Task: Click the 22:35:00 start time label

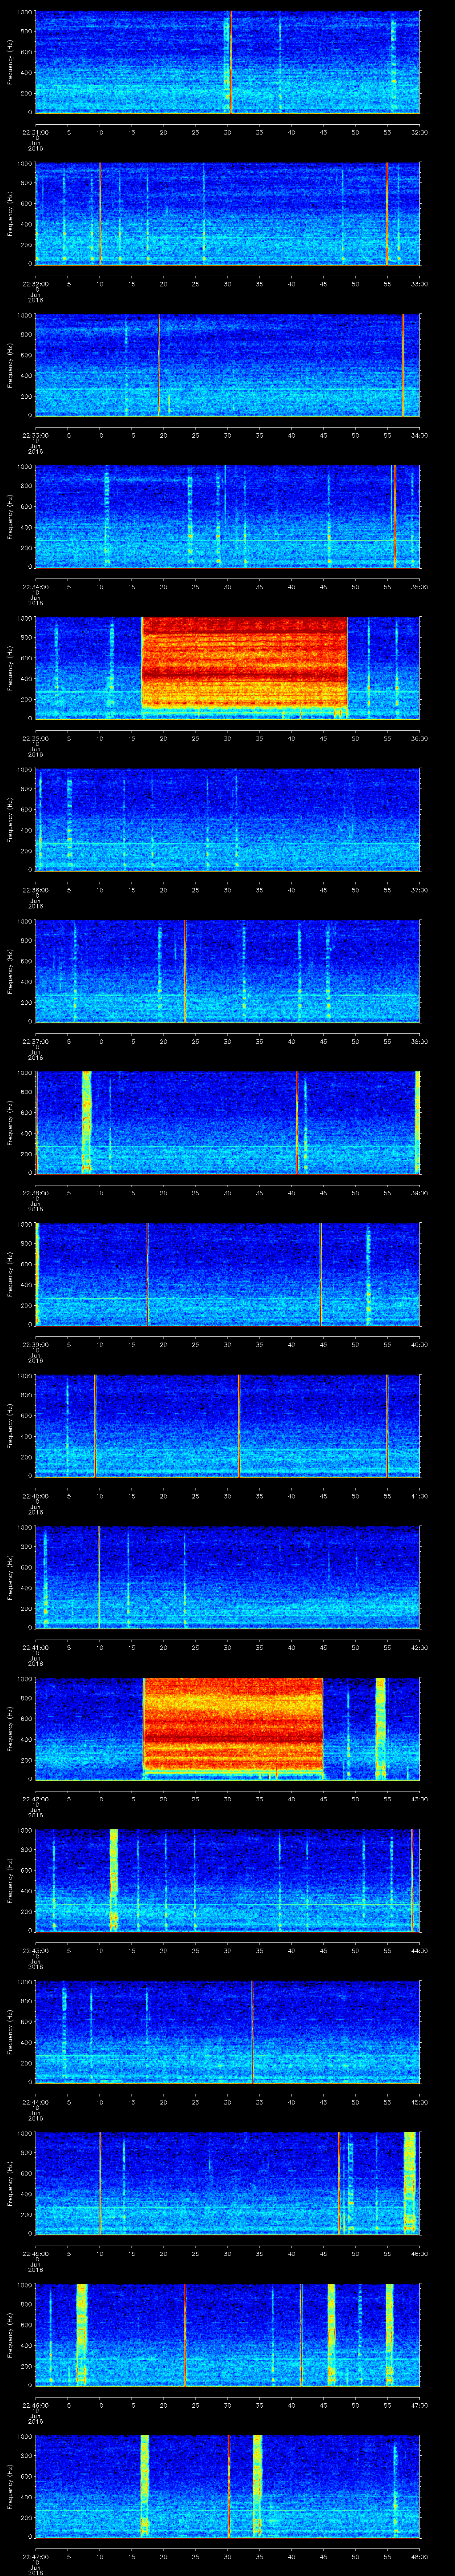Action: [x=36, y=738]
